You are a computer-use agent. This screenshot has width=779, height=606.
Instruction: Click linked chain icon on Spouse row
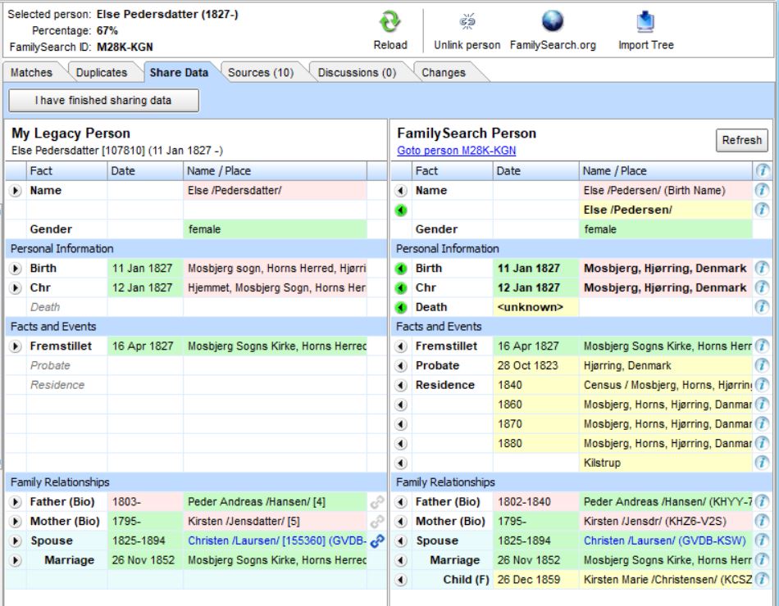pyautogui.click(x=377, y=541)
